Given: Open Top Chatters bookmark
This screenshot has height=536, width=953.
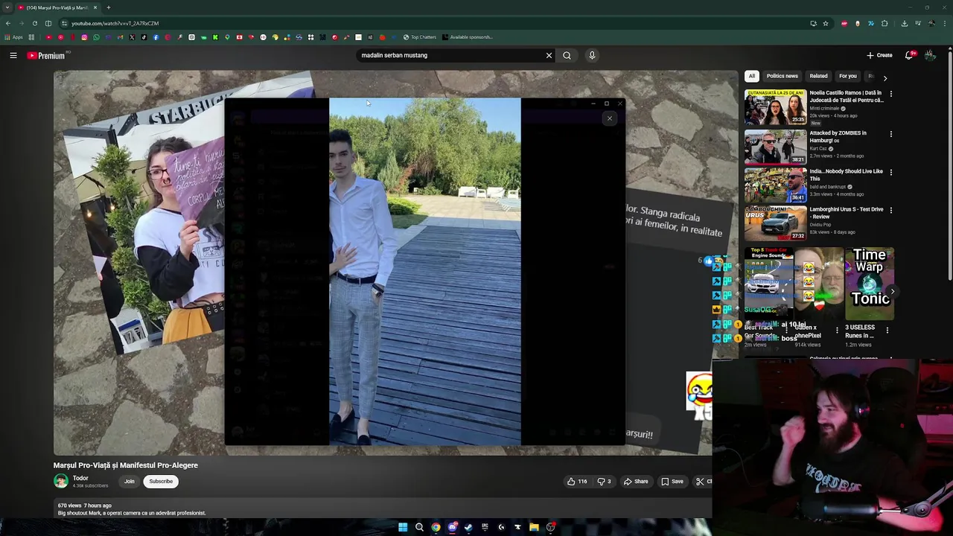Looking at the screenshot, I should [420, 37].
